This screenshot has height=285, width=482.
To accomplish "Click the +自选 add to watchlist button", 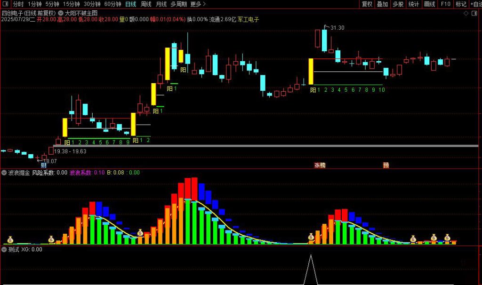I will pos(474,4).
